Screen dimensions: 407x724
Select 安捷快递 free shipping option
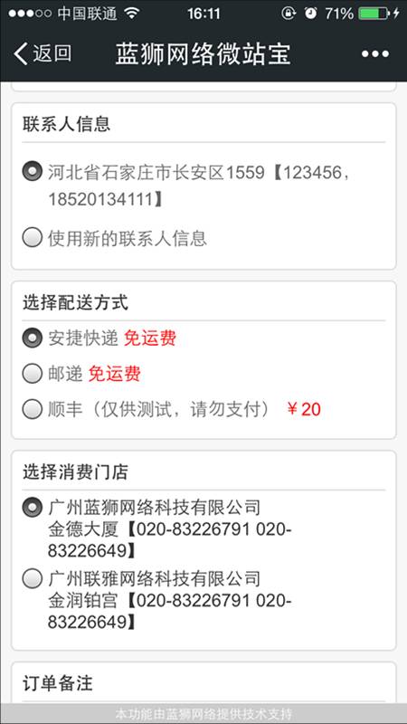[x=33, y=338]
